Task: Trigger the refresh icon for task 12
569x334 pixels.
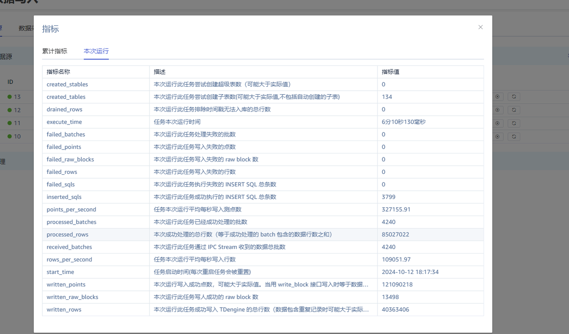Action: click(514, 110)
